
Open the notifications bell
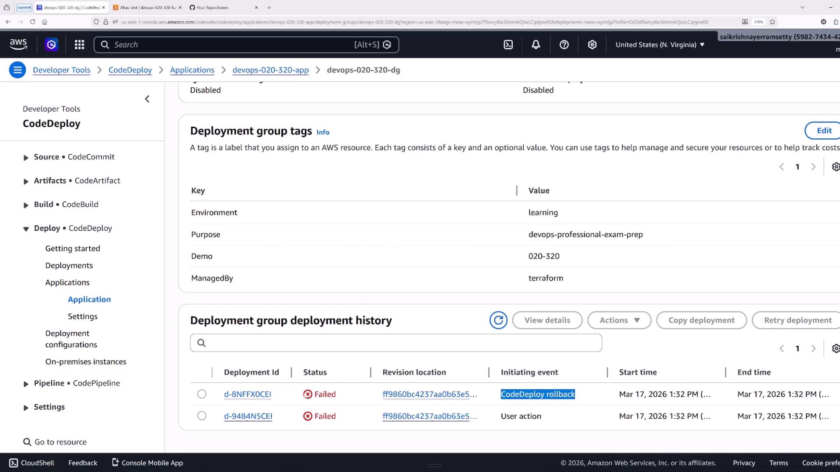tap(535, 45)
